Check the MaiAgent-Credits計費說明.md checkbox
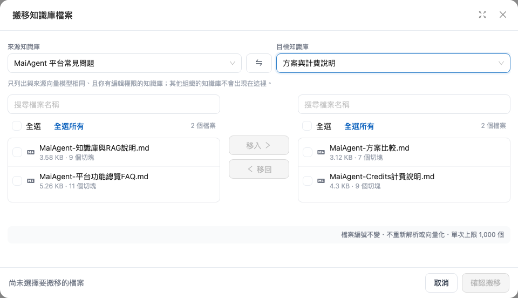This screenshot has height=298, width=518. pos(308,181)
